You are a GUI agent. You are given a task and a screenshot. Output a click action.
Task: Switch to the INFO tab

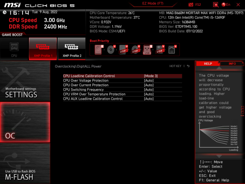point(232,64)
